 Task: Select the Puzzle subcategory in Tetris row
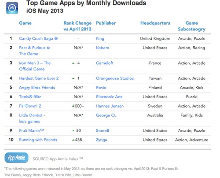coord(191,97)
